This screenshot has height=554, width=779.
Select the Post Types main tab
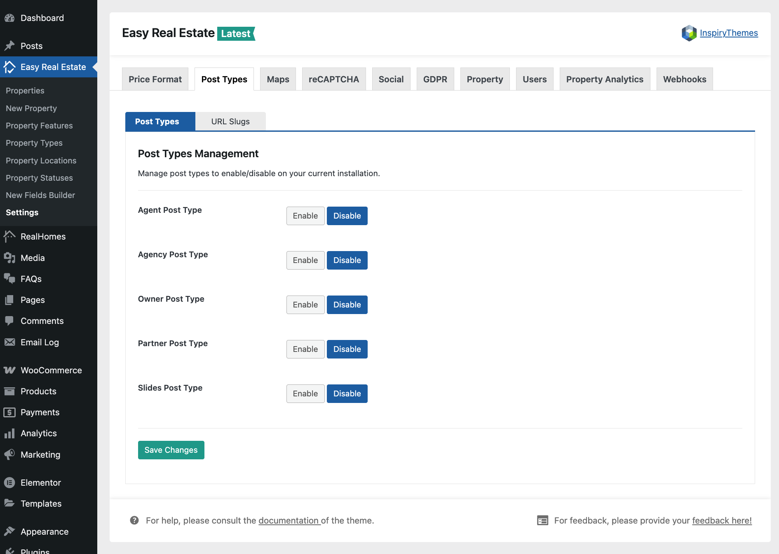pyautogui.click(x=224, y=79)
